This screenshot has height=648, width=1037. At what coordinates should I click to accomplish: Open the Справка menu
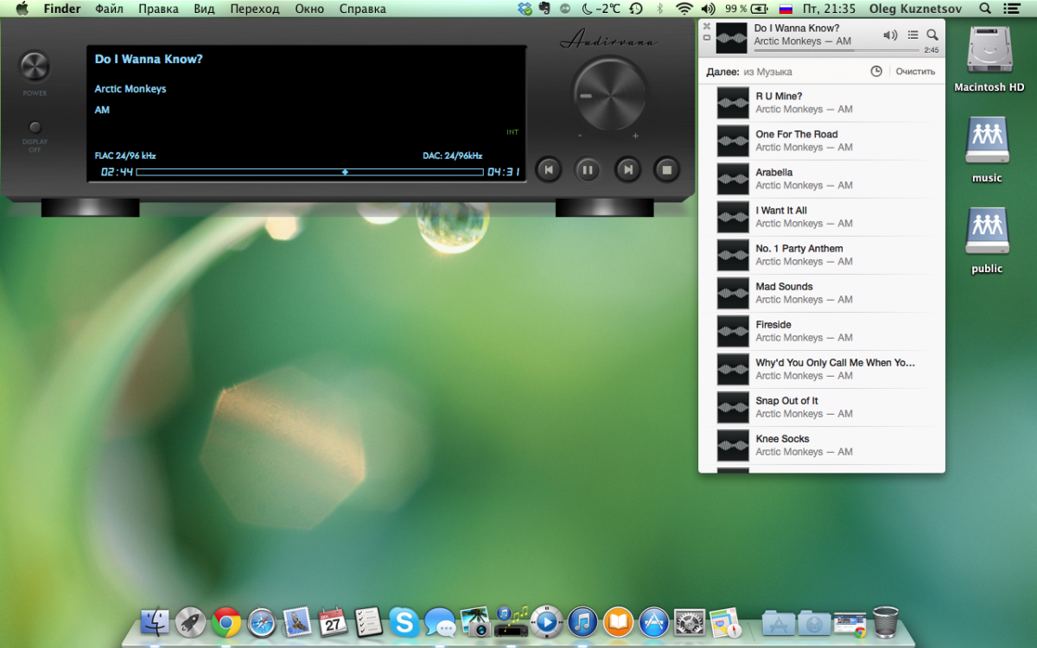pos(363,9)
